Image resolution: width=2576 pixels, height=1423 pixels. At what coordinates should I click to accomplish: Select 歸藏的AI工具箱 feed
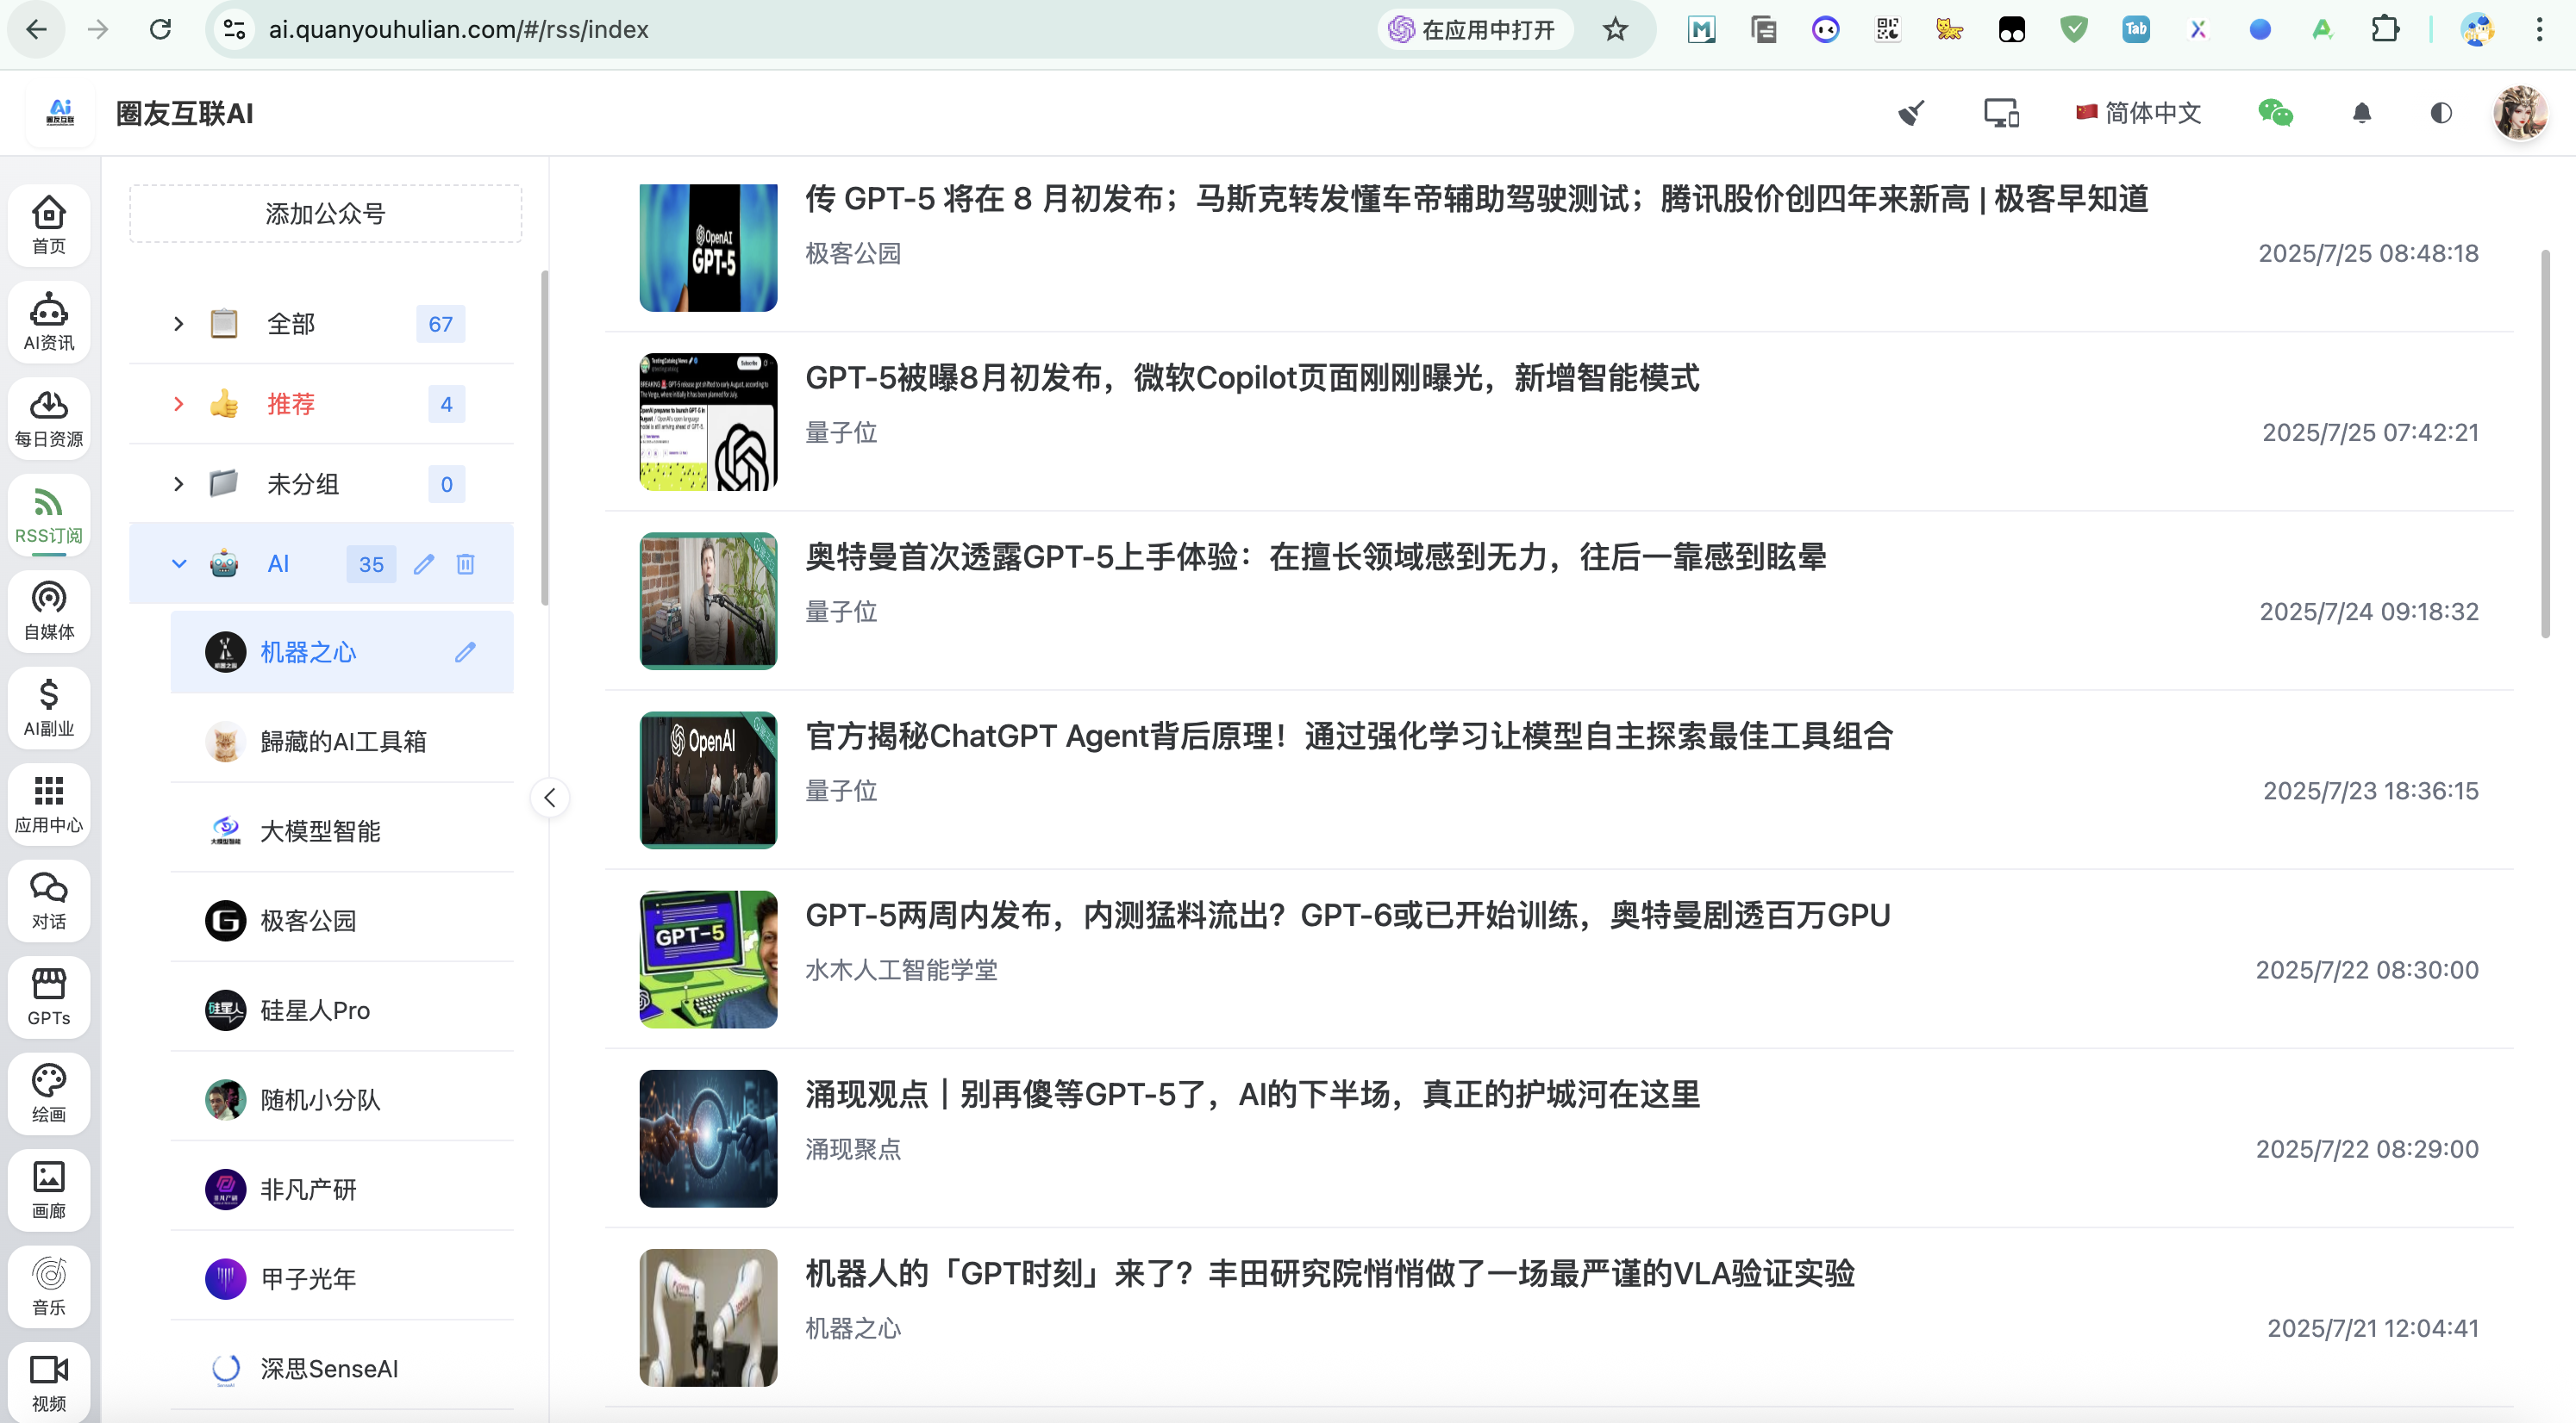point(342,742)
